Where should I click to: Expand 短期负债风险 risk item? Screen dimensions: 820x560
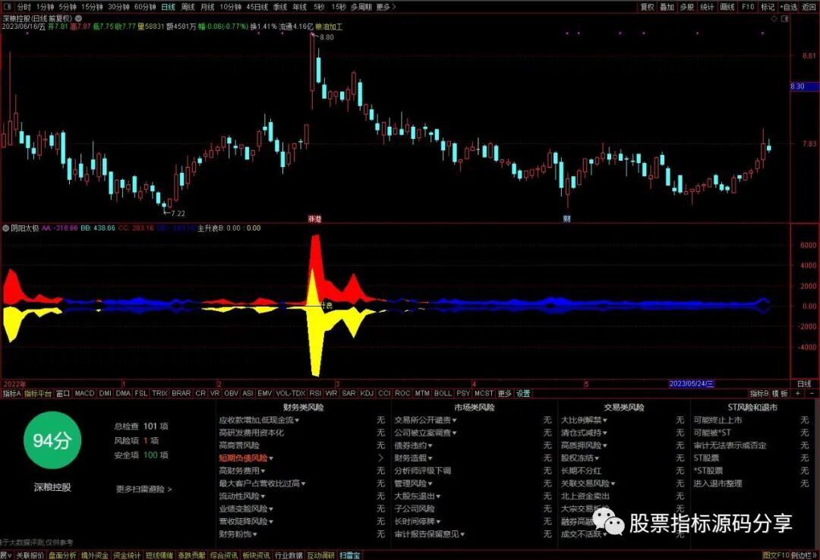tap(246, 458)
